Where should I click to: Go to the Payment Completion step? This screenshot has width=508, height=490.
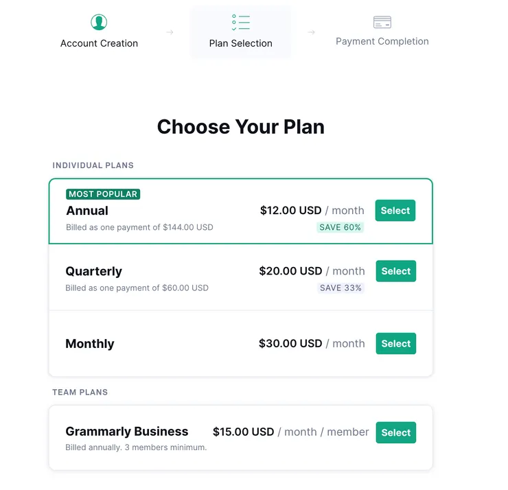pyautogui.click(x=382, y=41)
